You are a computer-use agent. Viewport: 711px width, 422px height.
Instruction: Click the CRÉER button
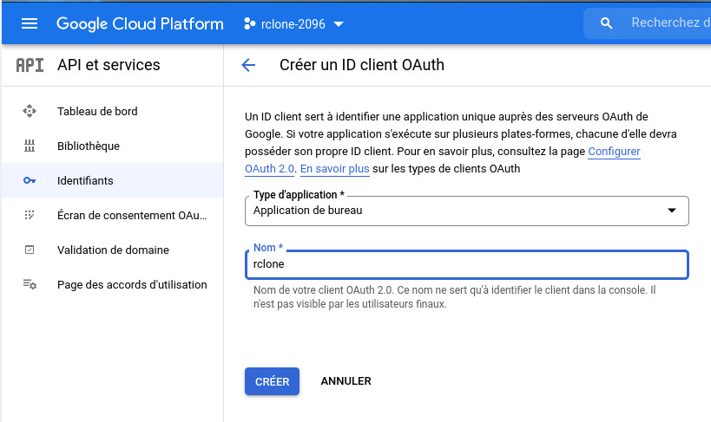(x=272, y=381)
